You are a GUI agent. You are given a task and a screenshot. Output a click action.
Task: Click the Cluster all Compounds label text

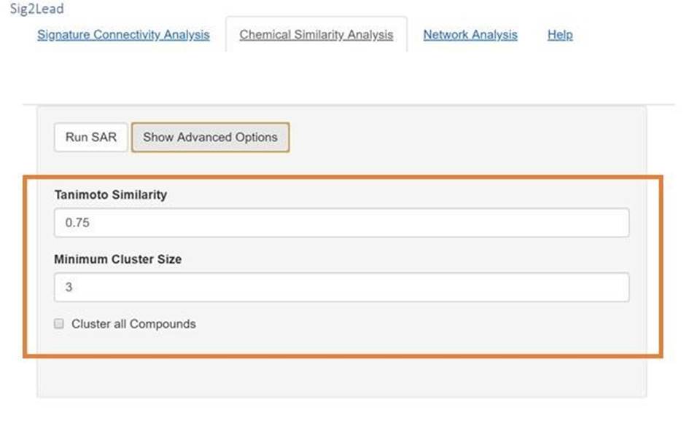[x=133, y=324]
